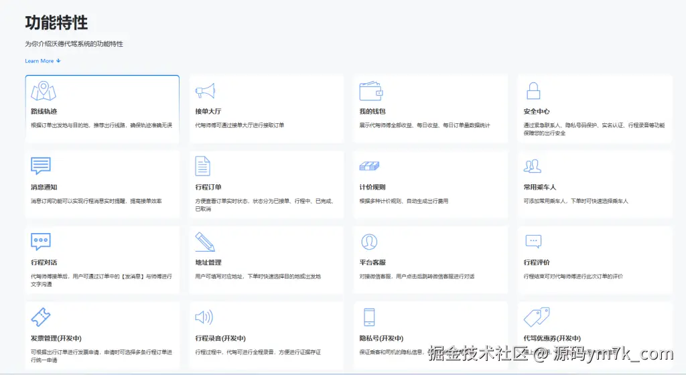The image size is (686, 375).
Task: Select the 接单大厅 title
Action: (208, 111)
